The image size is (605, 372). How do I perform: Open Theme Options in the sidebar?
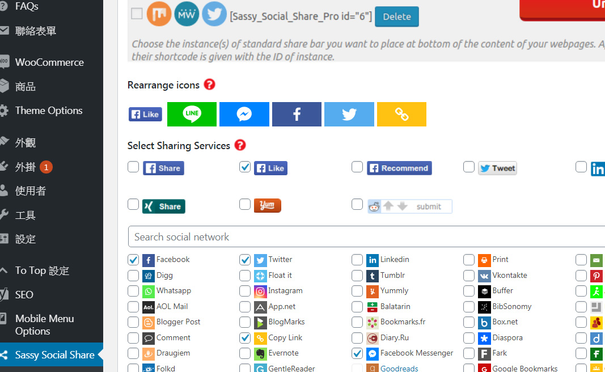(x=49, y=111)
